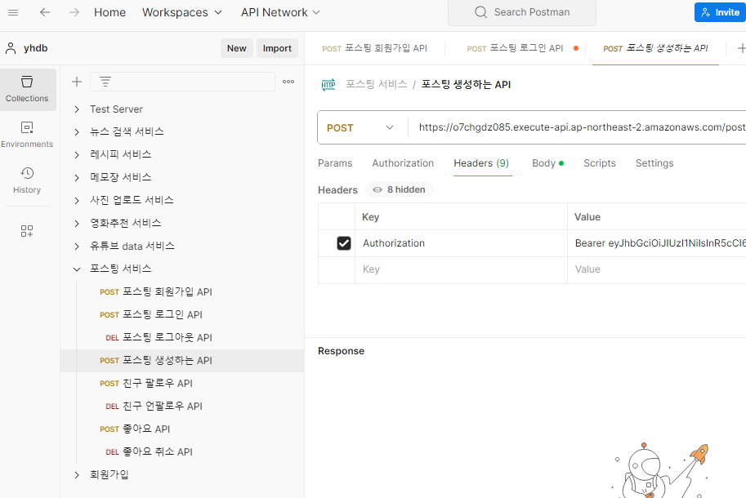Open DEL 포스팅 로그아웃 API in sidebar
Screen dimensions: 746x498
point(182,337)
